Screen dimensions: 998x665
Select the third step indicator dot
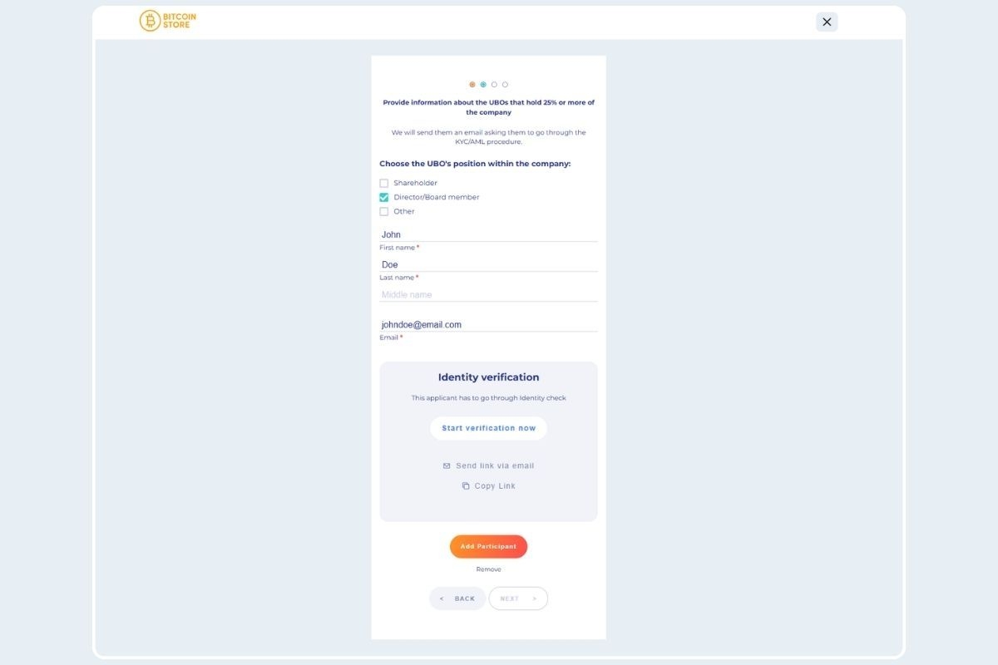[494, 85]
